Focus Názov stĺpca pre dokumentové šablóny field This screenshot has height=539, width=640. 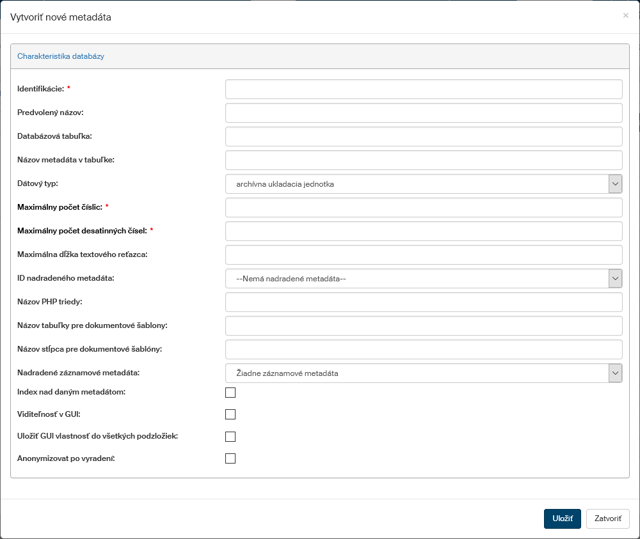click(x=423, y=349)
